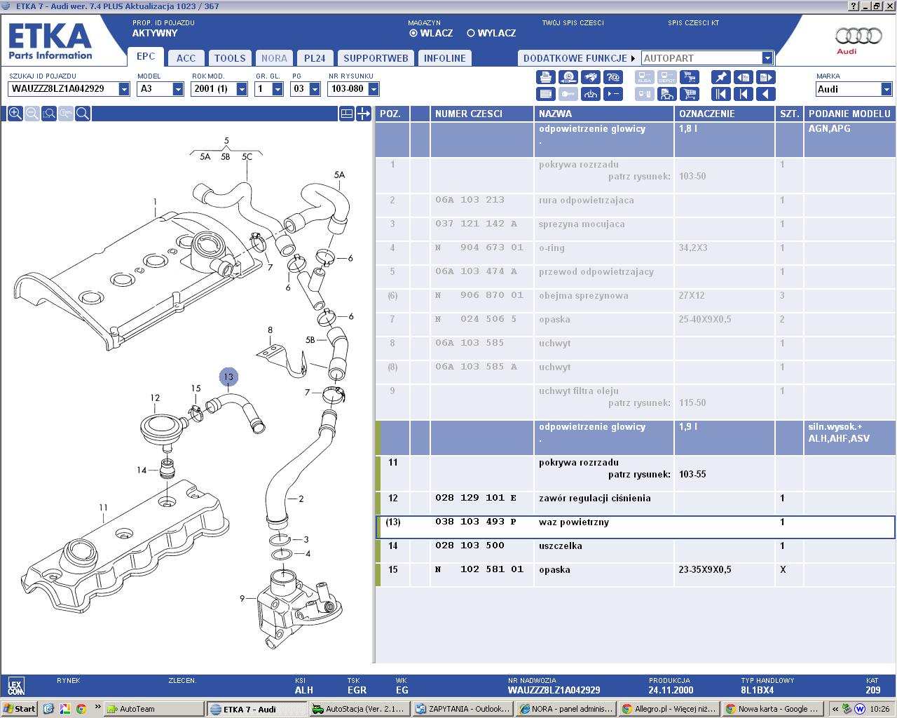
Task: Click the arrow-dash icon in the toolbar
Action: pyautogui.click(x=613, y=94)
